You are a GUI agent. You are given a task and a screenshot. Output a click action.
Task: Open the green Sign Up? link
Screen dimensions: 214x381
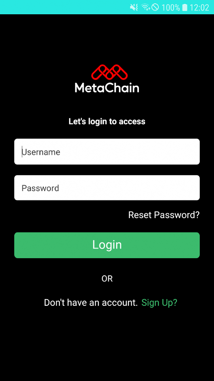tap(159, 302)
